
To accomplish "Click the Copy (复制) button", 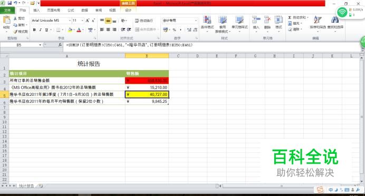I will 20,25.
